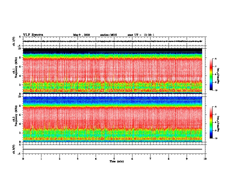Click the "-6" label on ch.1 color scale
Screen dimensions: 231x178
pos(215,58)
